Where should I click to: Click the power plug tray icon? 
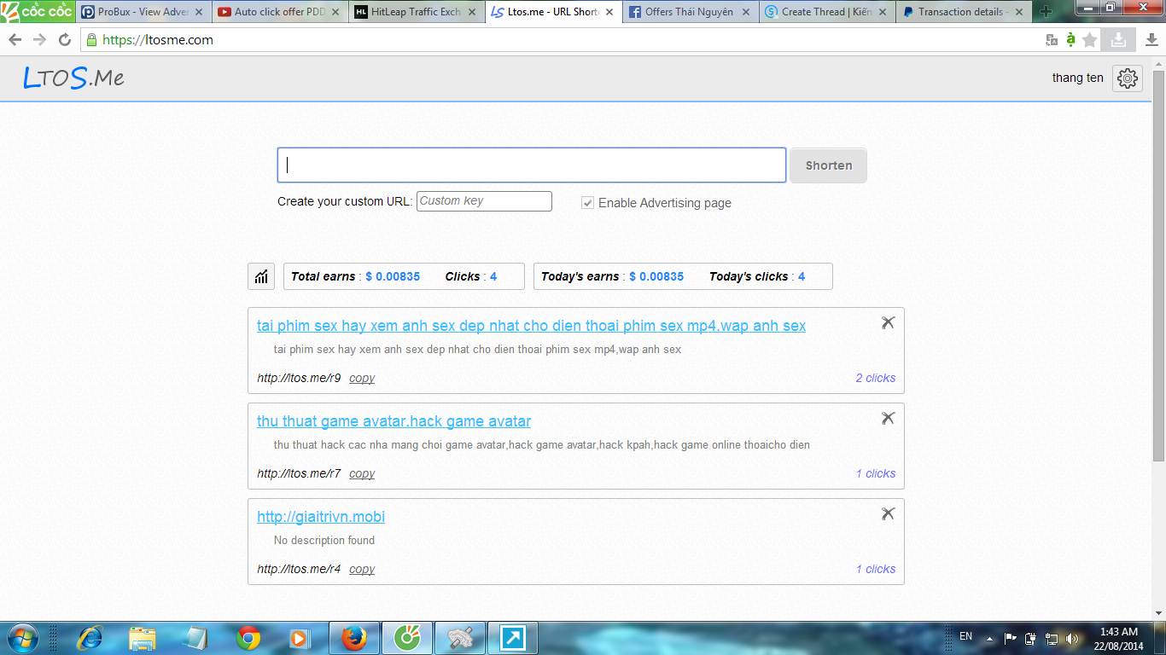tap(1030, 638)
